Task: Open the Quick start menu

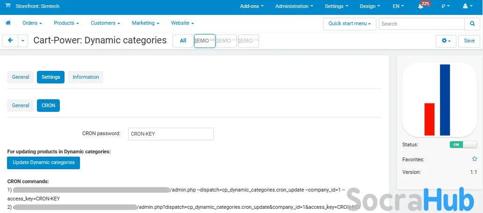Action: [350, 24]
